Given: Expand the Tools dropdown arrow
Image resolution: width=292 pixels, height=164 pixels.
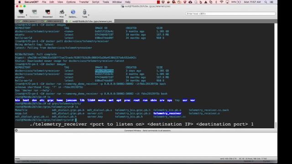Looking at the screenshot, I should point(89,15).
